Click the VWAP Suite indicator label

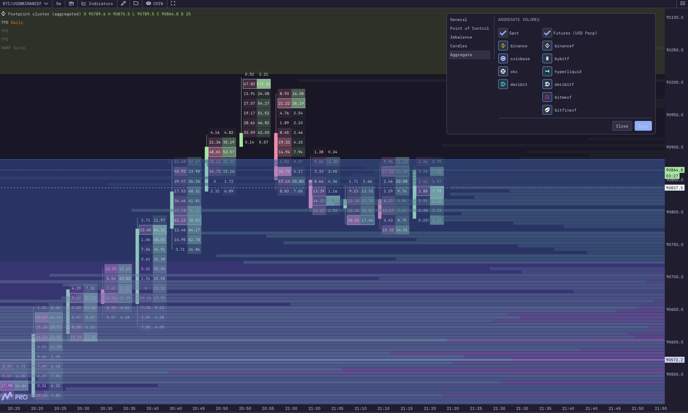coord(13,48)
